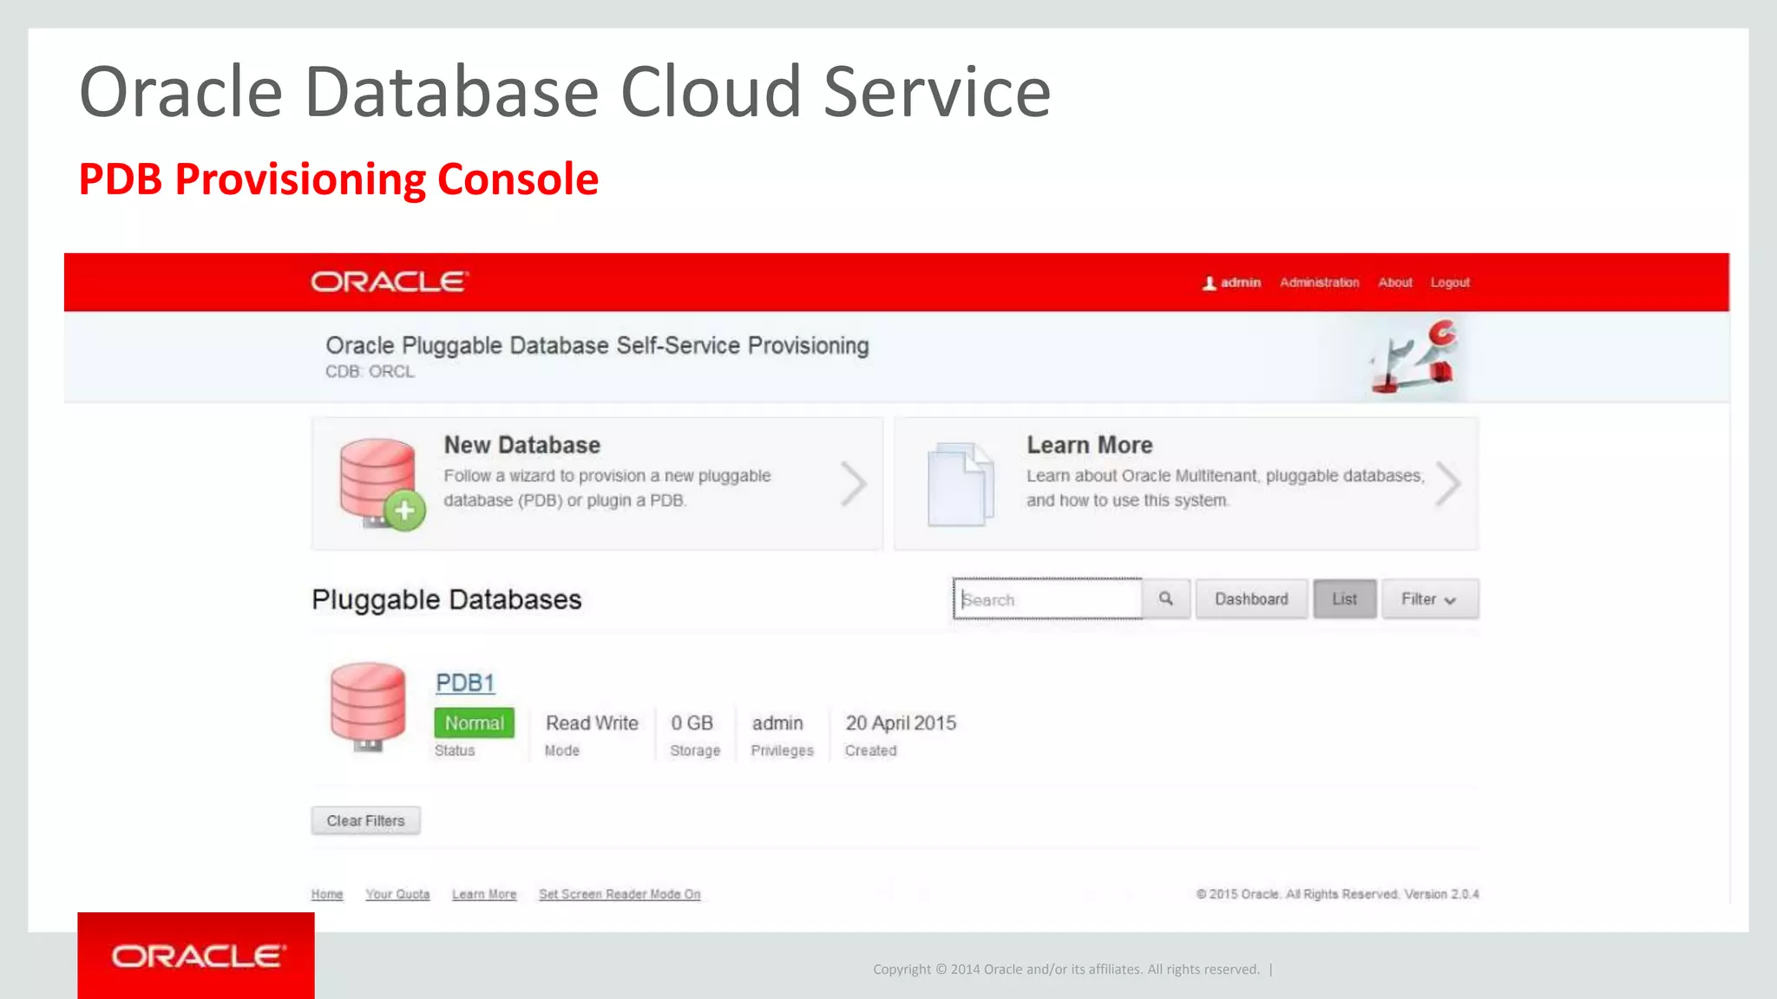Open the Learn More footer link

[484, 894]
